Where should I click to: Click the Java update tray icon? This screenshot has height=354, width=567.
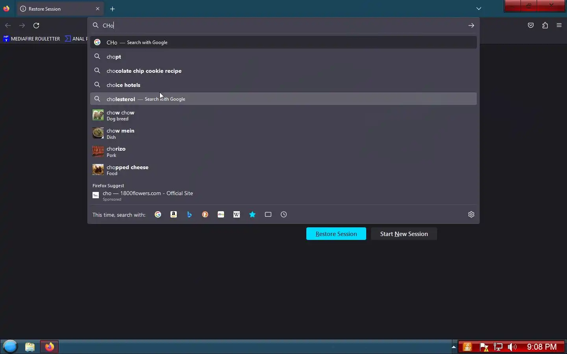(x=467, y=347)
